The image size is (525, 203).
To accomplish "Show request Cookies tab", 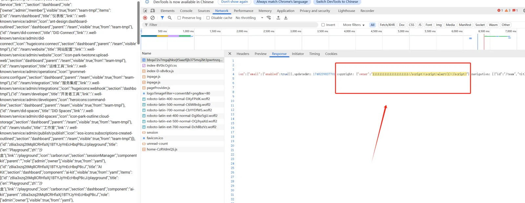I will pos(331,54).
